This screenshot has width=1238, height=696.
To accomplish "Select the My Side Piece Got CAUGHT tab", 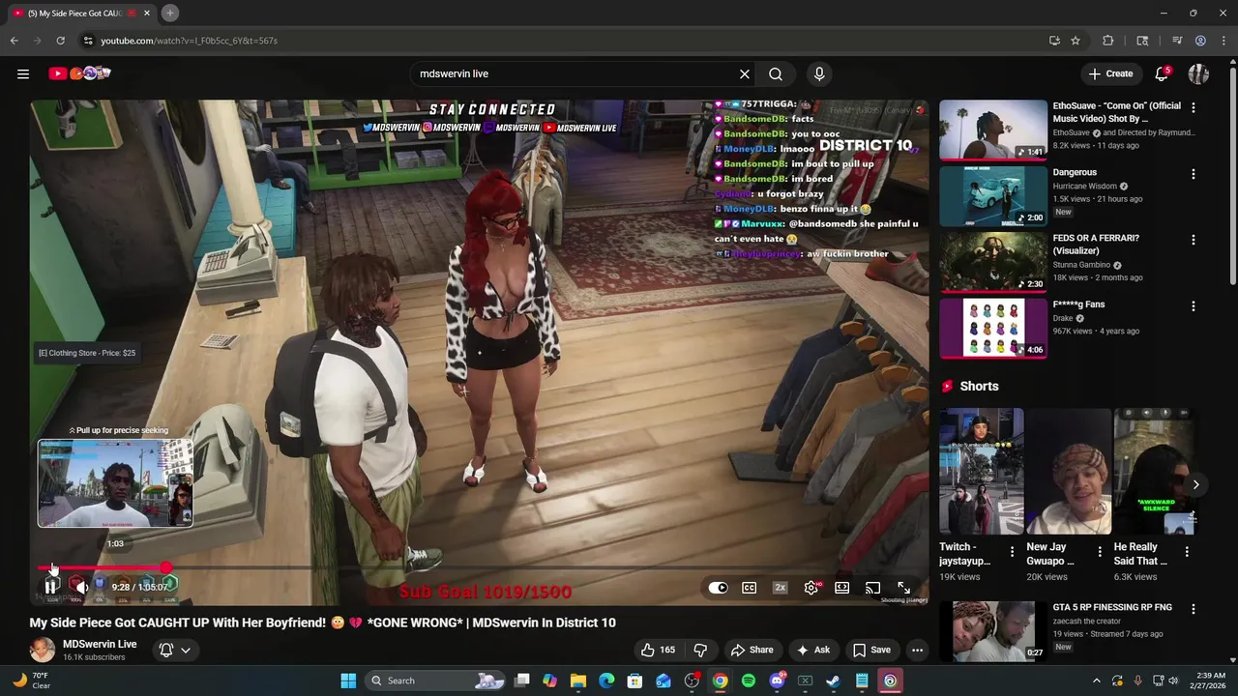I will click(x=81, y=14).
